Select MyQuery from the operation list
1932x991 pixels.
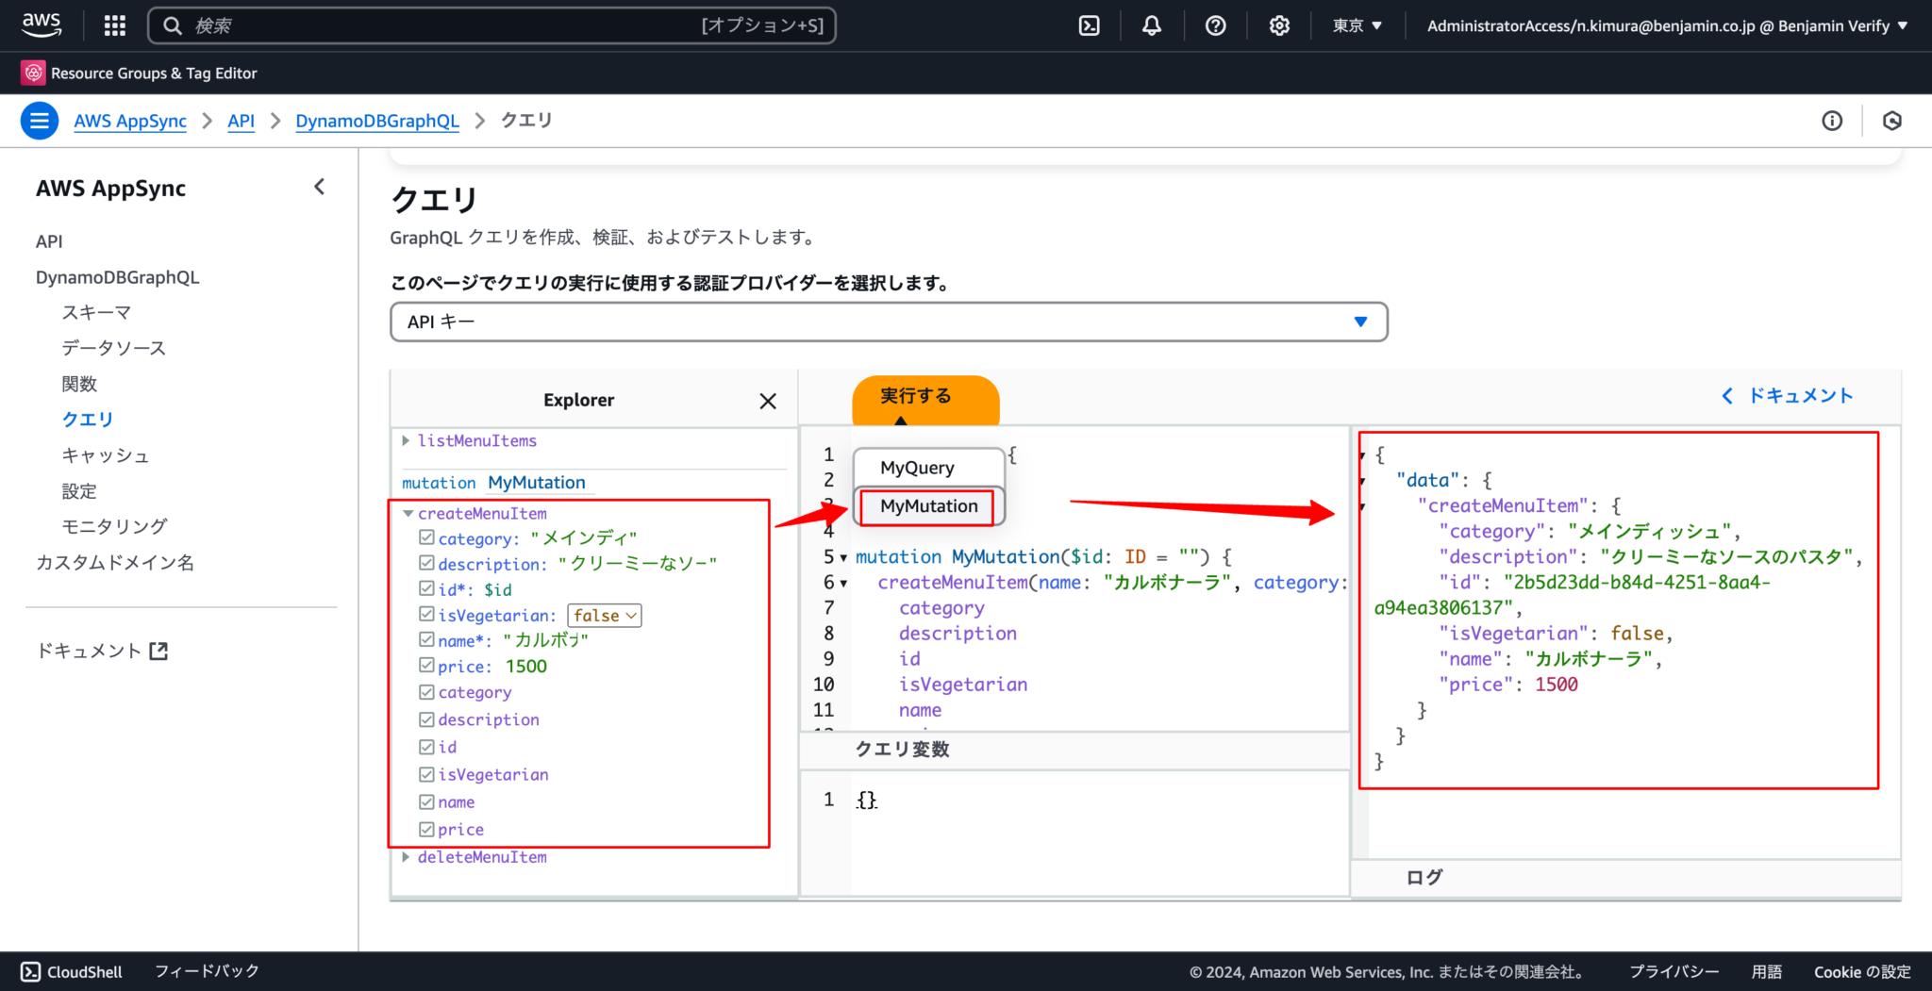(x=916, y=466)
